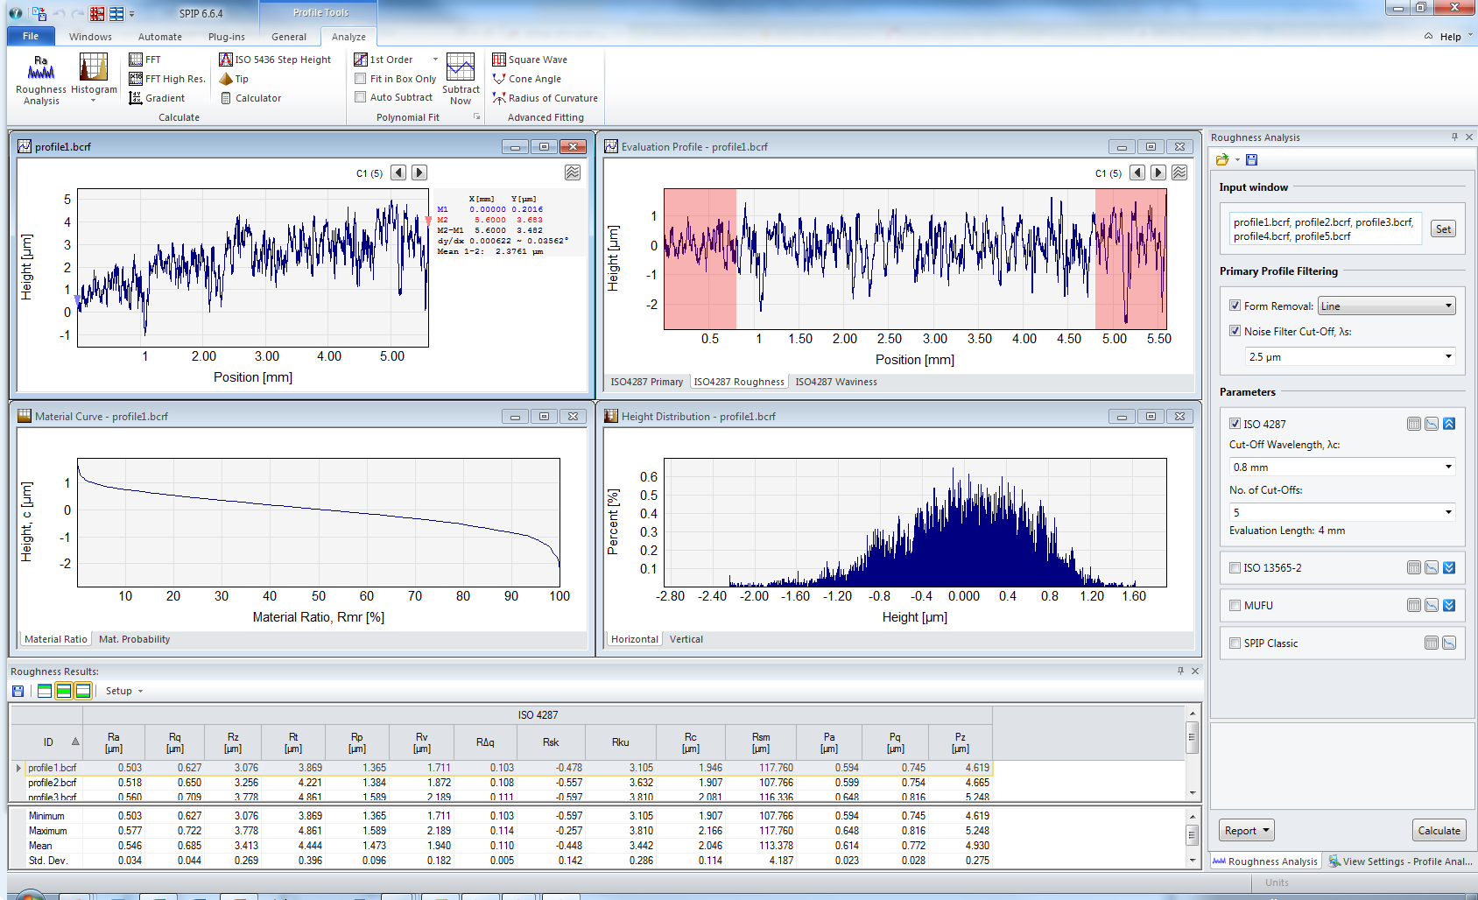Open file icon in Roughness Analysis panel

click(x=1222, y=159)
